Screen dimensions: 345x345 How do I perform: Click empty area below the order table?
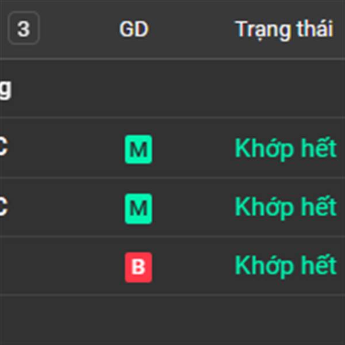click(x=172, y=321)
